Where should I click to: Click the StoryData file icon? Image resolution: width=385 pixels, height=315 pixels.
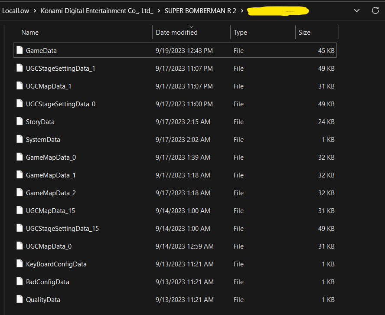click(x=19, y=121)
